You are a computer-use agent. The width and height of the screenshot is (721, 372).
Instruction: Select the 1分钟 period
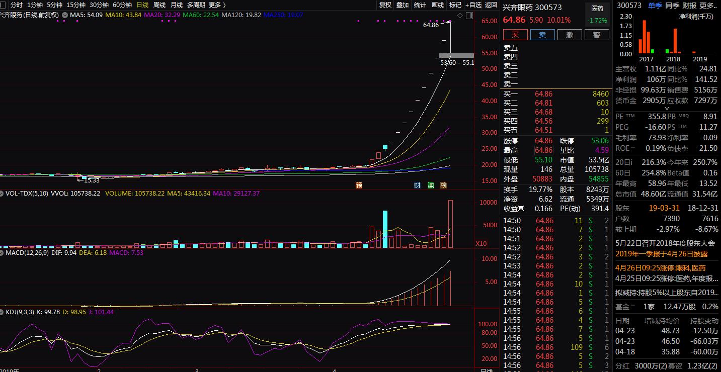tap(35, 5)
